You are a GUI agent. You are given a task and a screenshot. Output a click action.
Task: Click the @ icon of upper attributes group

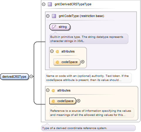point(57,51)
